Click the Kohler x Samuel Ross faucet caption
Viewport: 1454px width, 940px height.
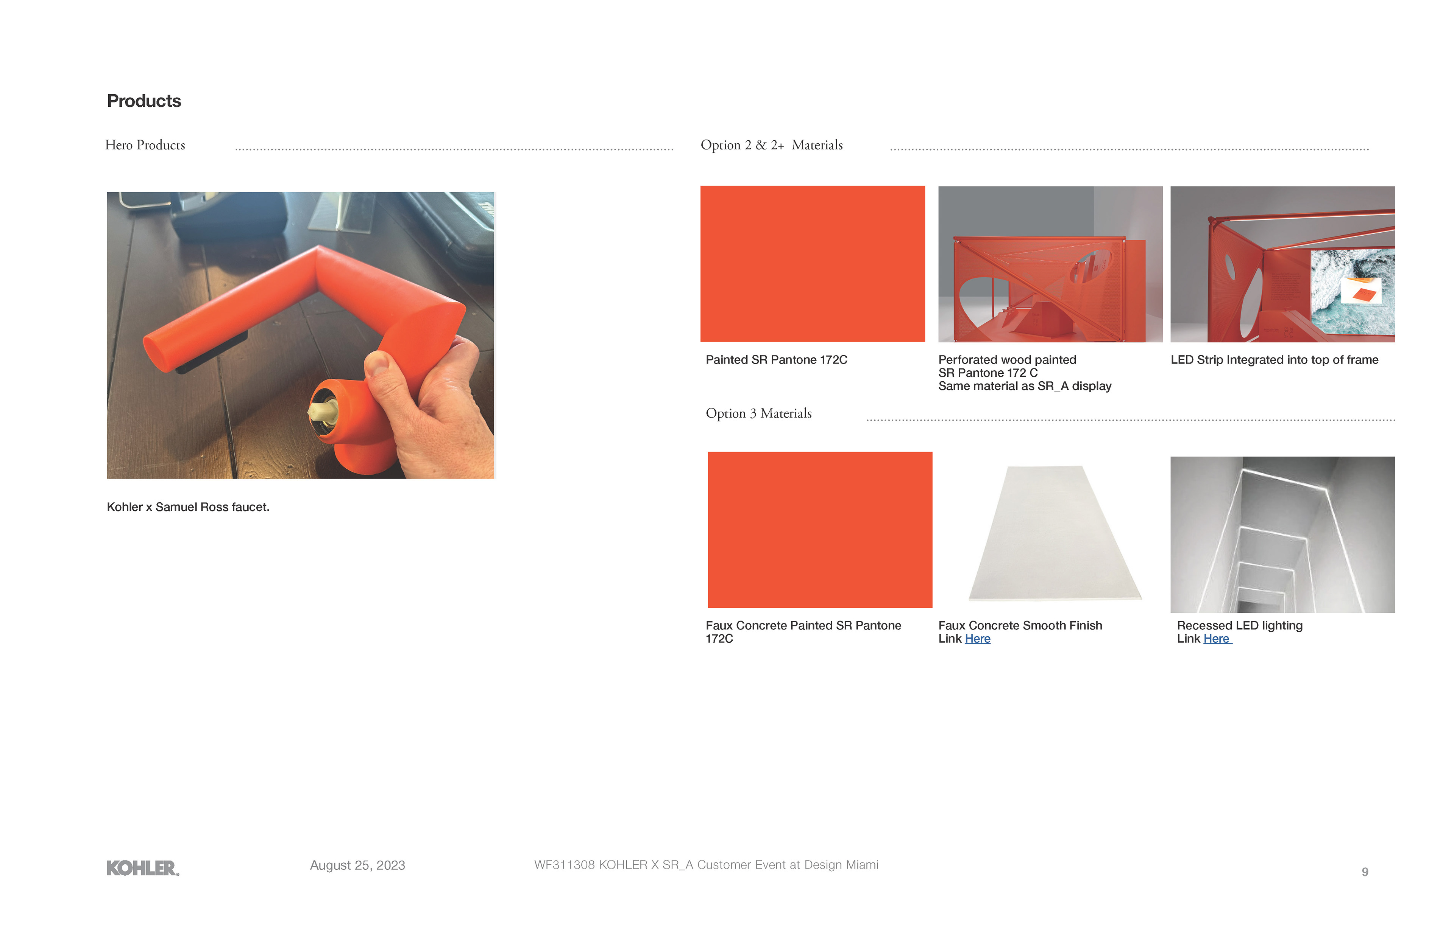(x=188, y=507)
